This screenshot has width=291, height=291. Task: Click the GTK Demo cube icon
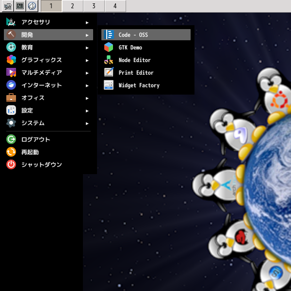(109, 48)
